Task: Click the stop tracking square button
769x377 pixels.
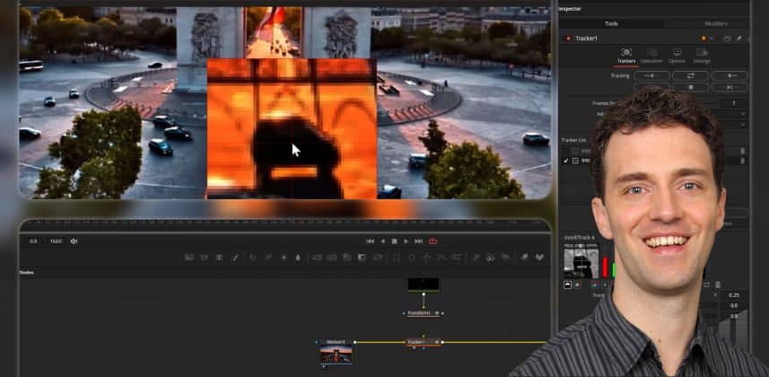Action: [x=691, y=87]
